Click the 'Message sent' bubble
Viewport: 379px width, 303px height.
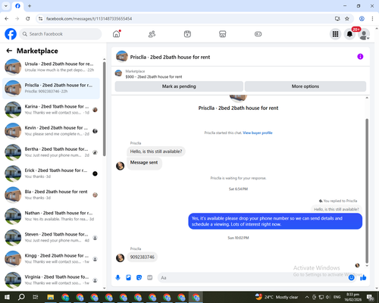pyautogui.click(x=144, y=163)
